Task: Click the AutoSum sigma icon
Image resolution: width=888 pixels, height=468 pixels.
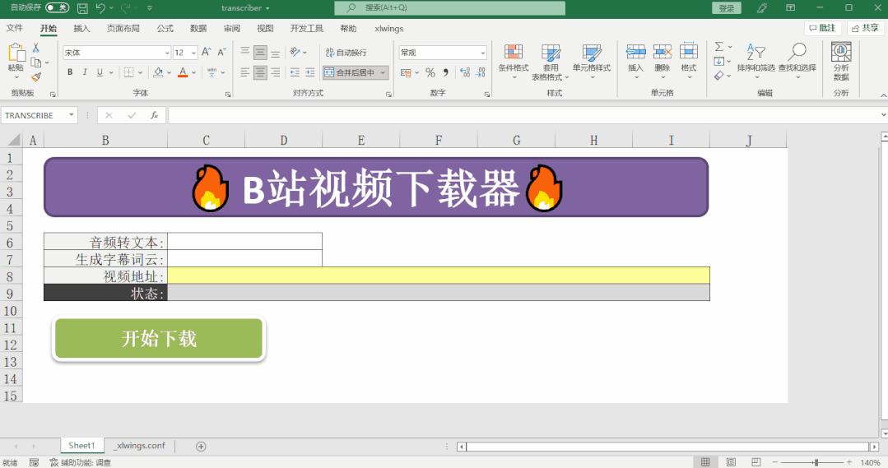Action: tap(718, 47)
